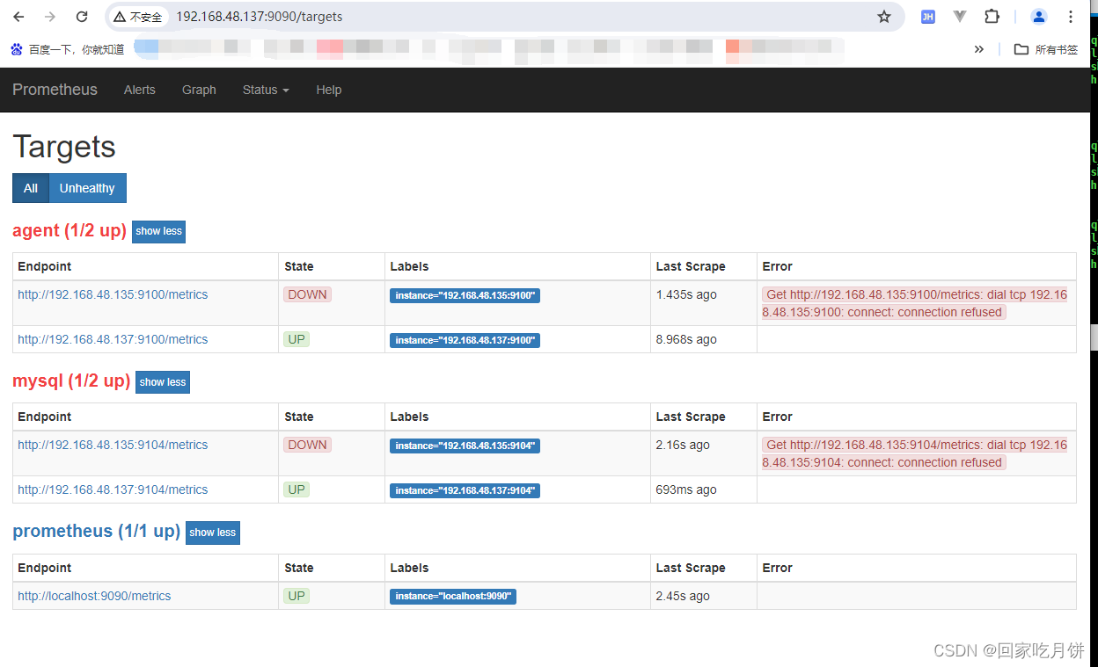Viewport: 1098px width, 667px height.
Task: Click the 8.968s ago last scrape value
Action: pyautogui.click(x=686, y=339)
